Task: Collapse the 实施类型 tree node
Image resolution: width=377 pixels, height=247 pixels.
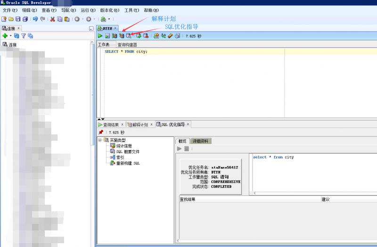Action: tap(100, 140)
